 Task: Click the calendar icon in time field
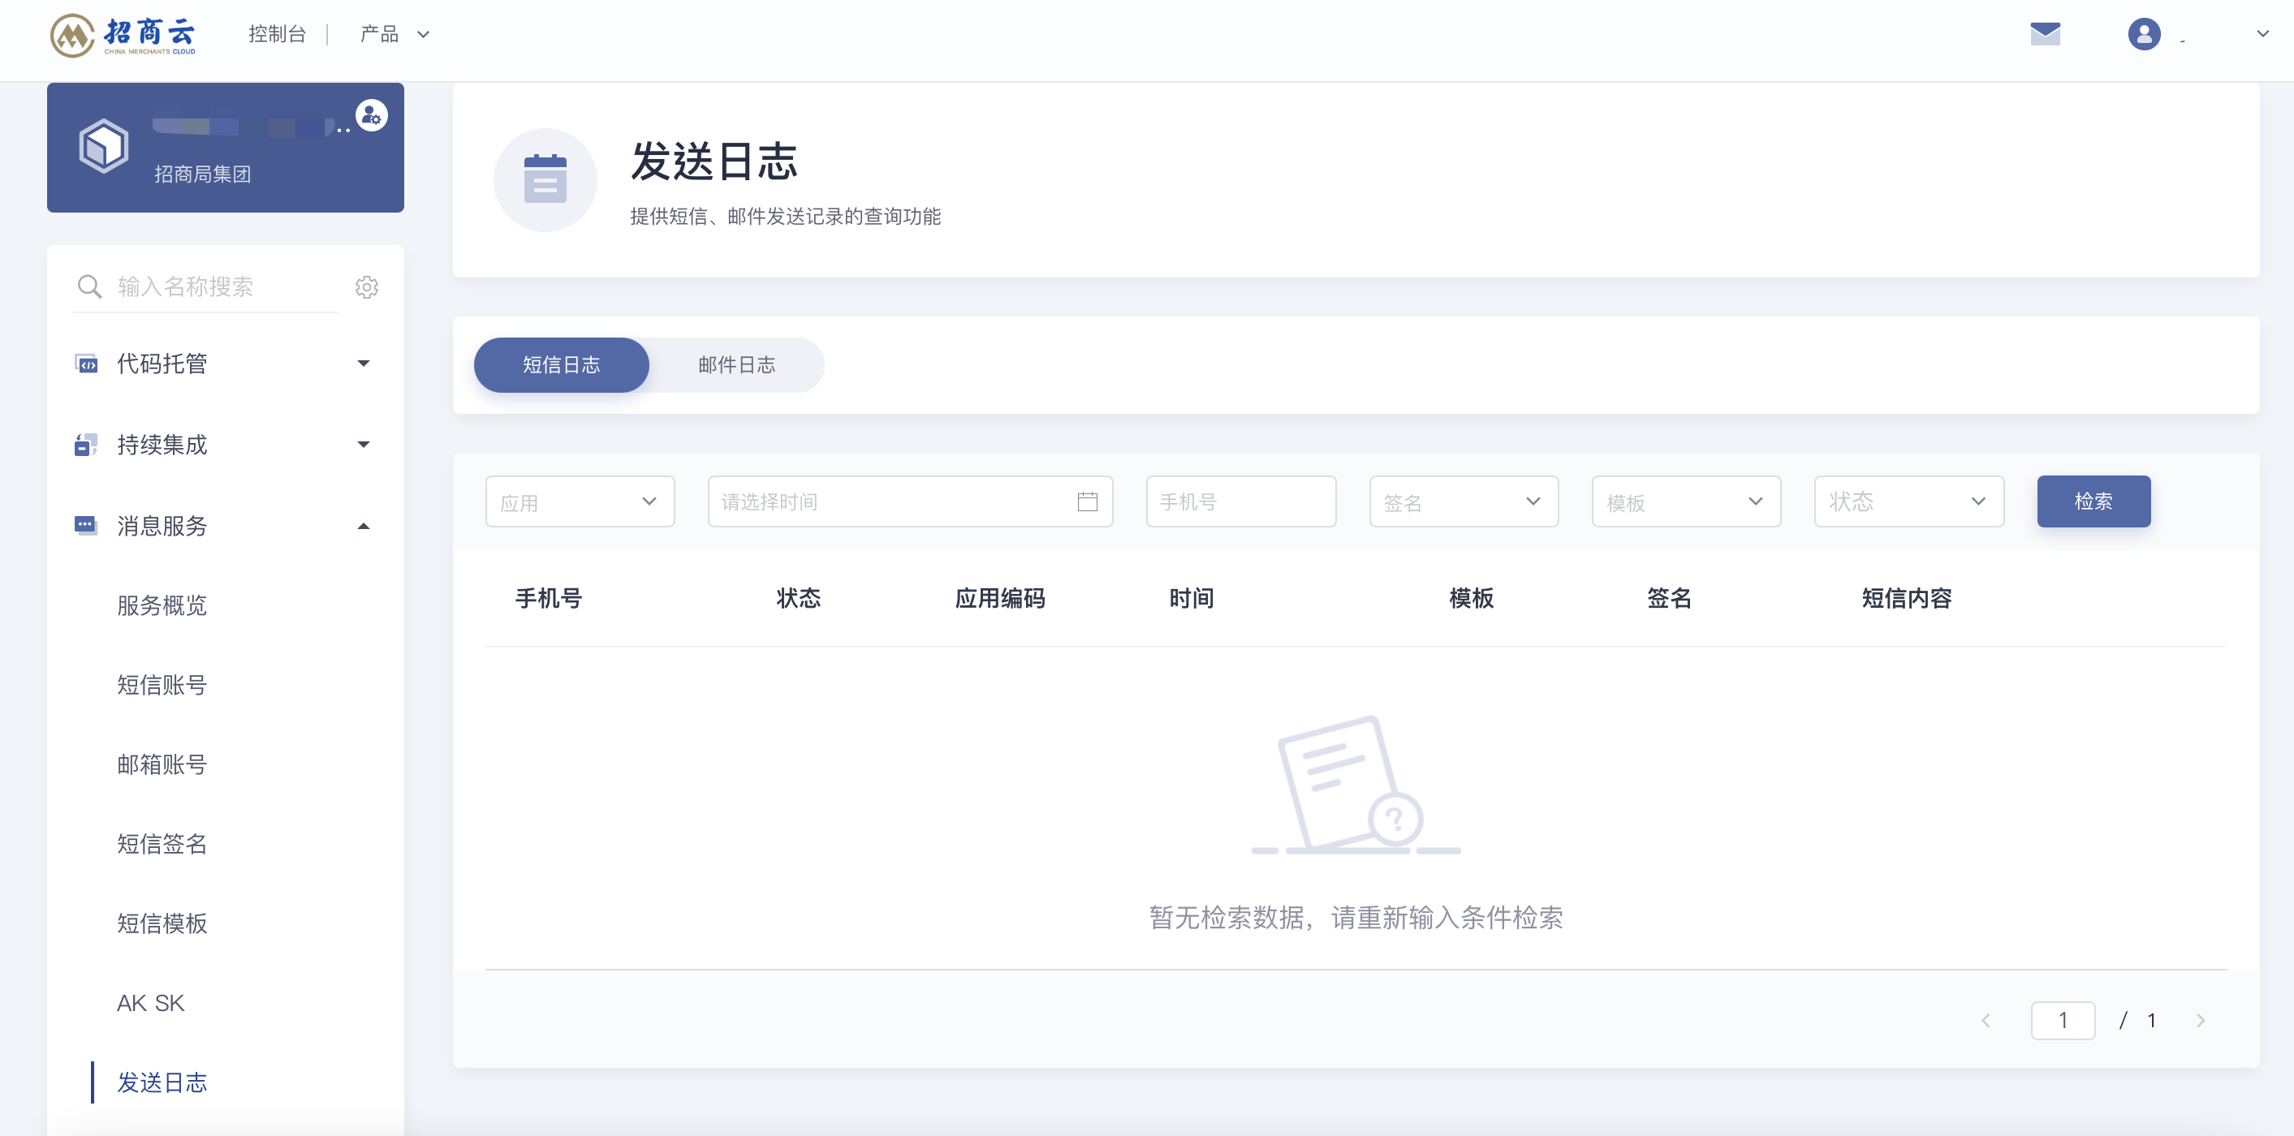tap(1087, 501)
